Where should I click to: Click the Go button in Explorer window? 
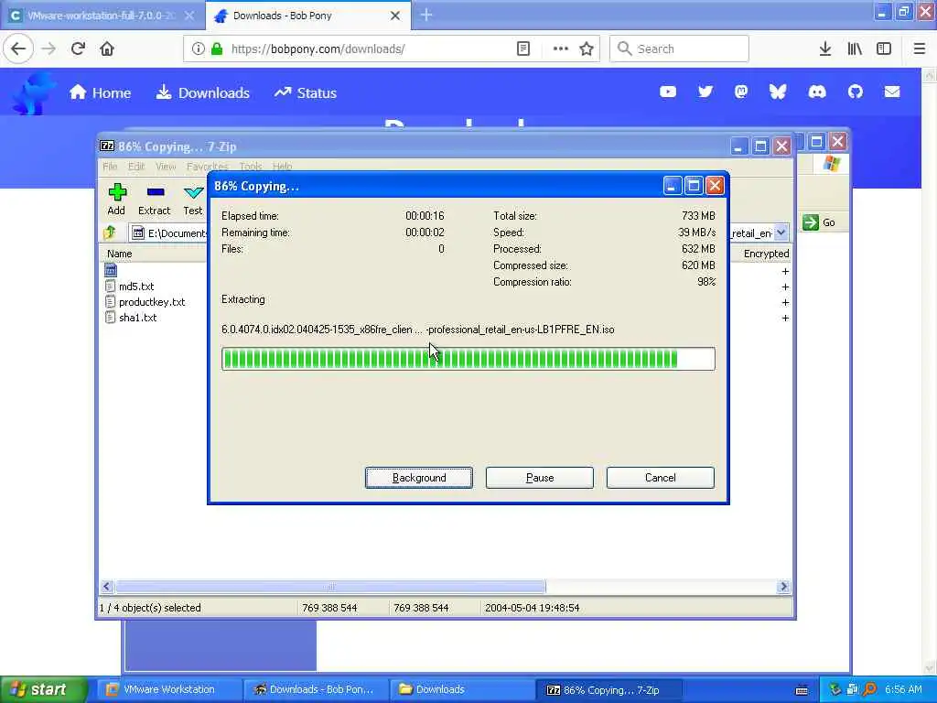(x=819, y=222)
